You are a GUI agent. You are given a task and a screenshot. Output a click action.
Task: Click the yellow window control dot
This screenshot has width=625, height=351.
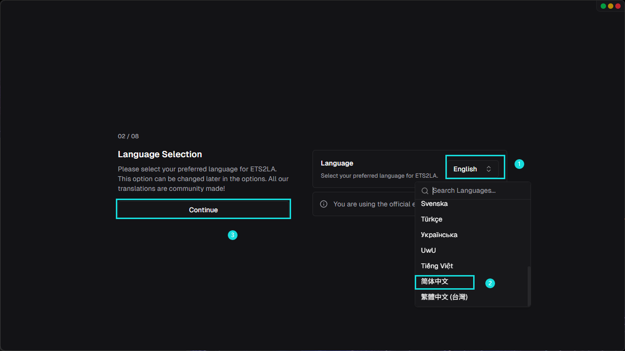tap(610, 6)
